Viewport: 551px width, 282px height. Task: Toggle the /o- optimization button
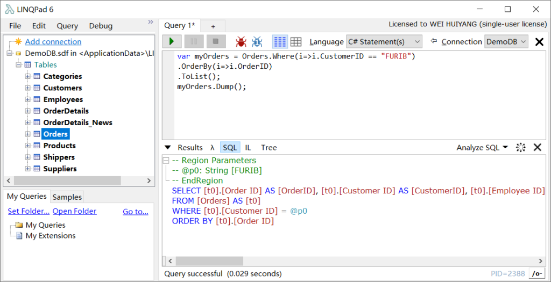coord(536,273)
